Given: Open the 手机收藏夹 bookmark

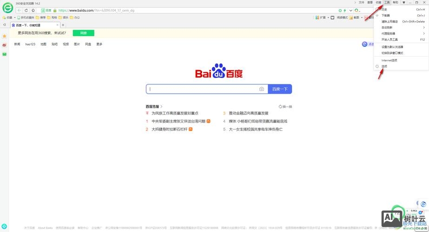Looking at the screenshot, I should point(26,18).
